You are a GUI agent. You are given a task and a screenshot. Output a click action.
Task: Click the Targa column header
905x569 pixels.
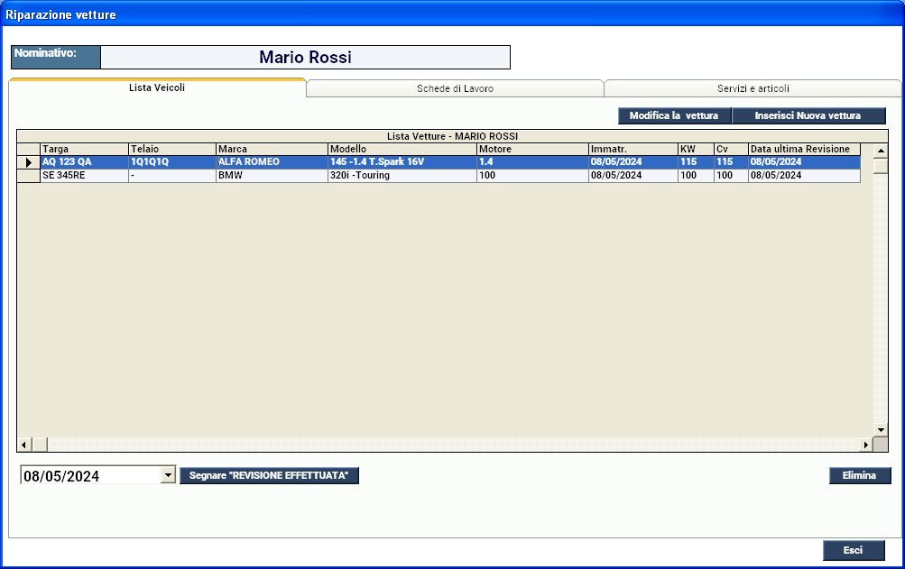click(83, 149)
